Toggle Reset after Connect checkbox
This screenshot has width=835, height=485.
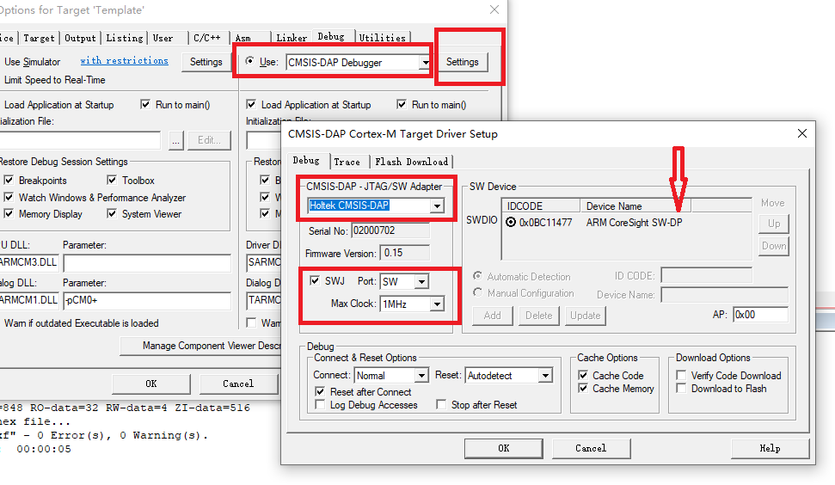[x=320, y=392]
